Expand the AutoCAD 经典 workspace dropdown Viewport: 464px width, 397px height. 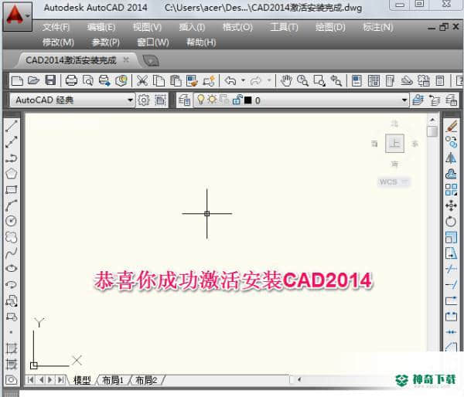click(x=130, y=100)
